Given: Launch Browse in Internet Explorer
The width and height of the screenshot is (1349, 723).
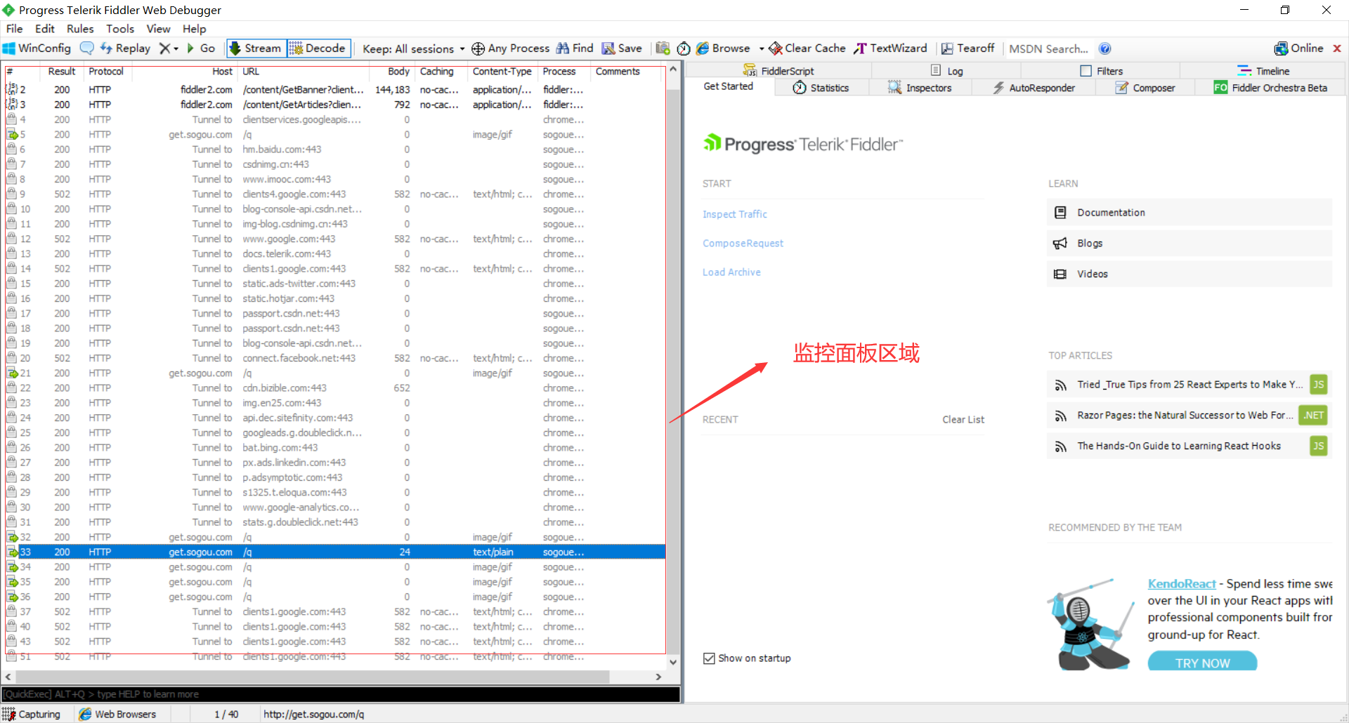Looking at the screenshot, I should coord(723,48).
